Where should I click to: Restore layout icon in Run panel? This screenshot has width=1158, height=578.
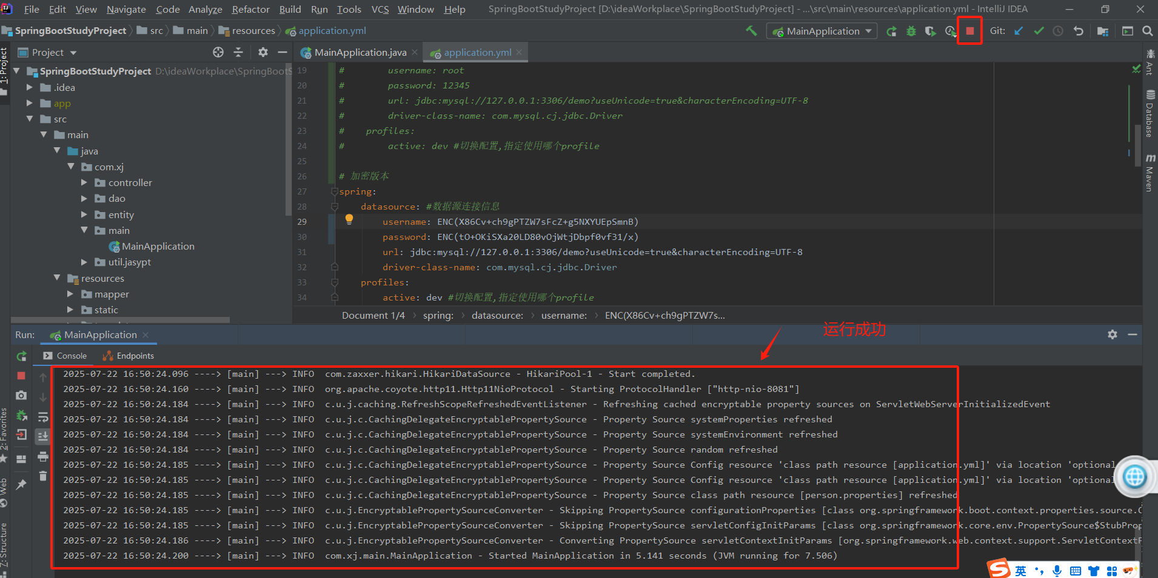tap(21, 459)
